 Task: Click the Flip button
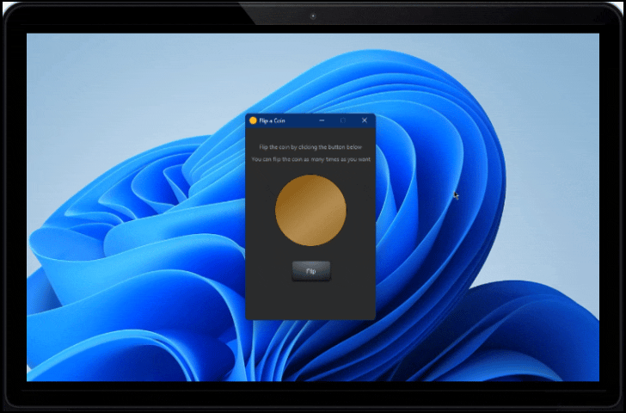(x=311, y=271)
